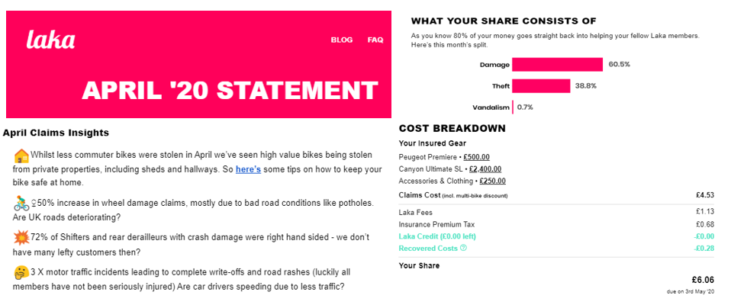The image size is (731, 305).
Task: Click the house emoji icon
Action: (x=21, y=156)
